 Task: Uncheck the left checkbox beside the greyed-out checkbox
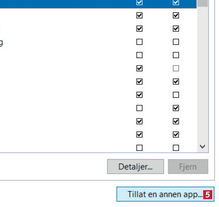point(139,69)
